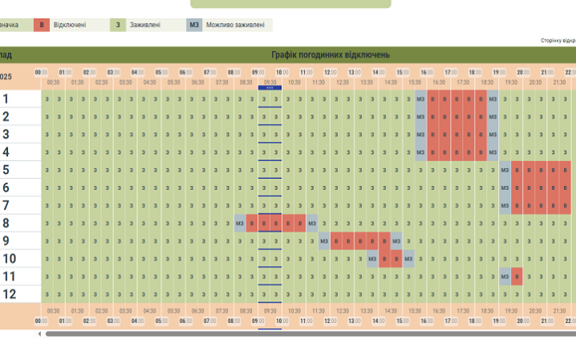This screenshot has height=343, width=576.
Task: Click the 'Можливо заживлені' legend label
Action: [235, 25]
